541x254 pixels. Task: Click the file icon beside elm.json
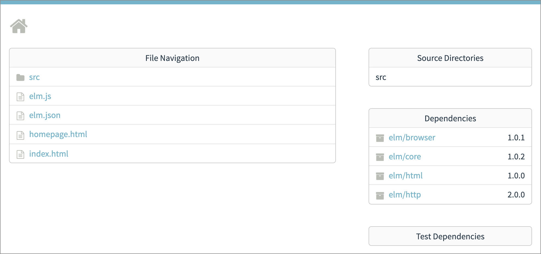(x=20, y=116)
